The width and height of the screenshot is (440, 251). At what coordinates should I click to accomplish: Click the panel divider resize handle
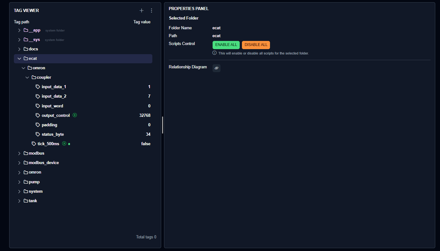[163, 125]
